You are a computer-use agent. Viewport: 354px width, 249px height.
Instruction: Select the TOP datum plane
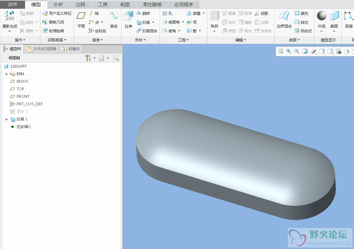(x=17, y=89)
